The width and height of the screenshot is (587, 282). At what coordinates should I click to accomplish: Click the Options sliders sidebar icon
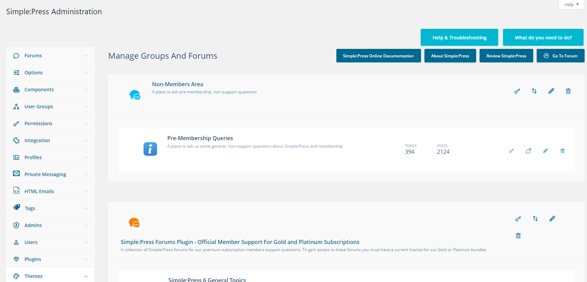coord(16,73)
